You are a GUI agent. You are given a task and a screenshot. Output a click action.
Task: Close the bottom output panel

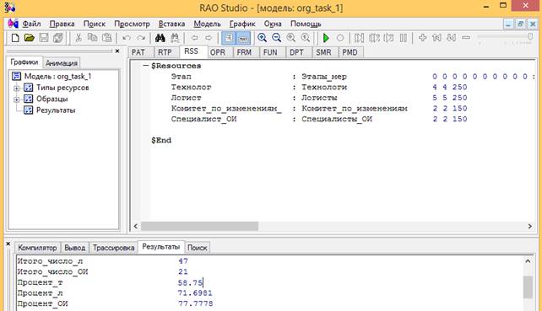tap(8, 244)
